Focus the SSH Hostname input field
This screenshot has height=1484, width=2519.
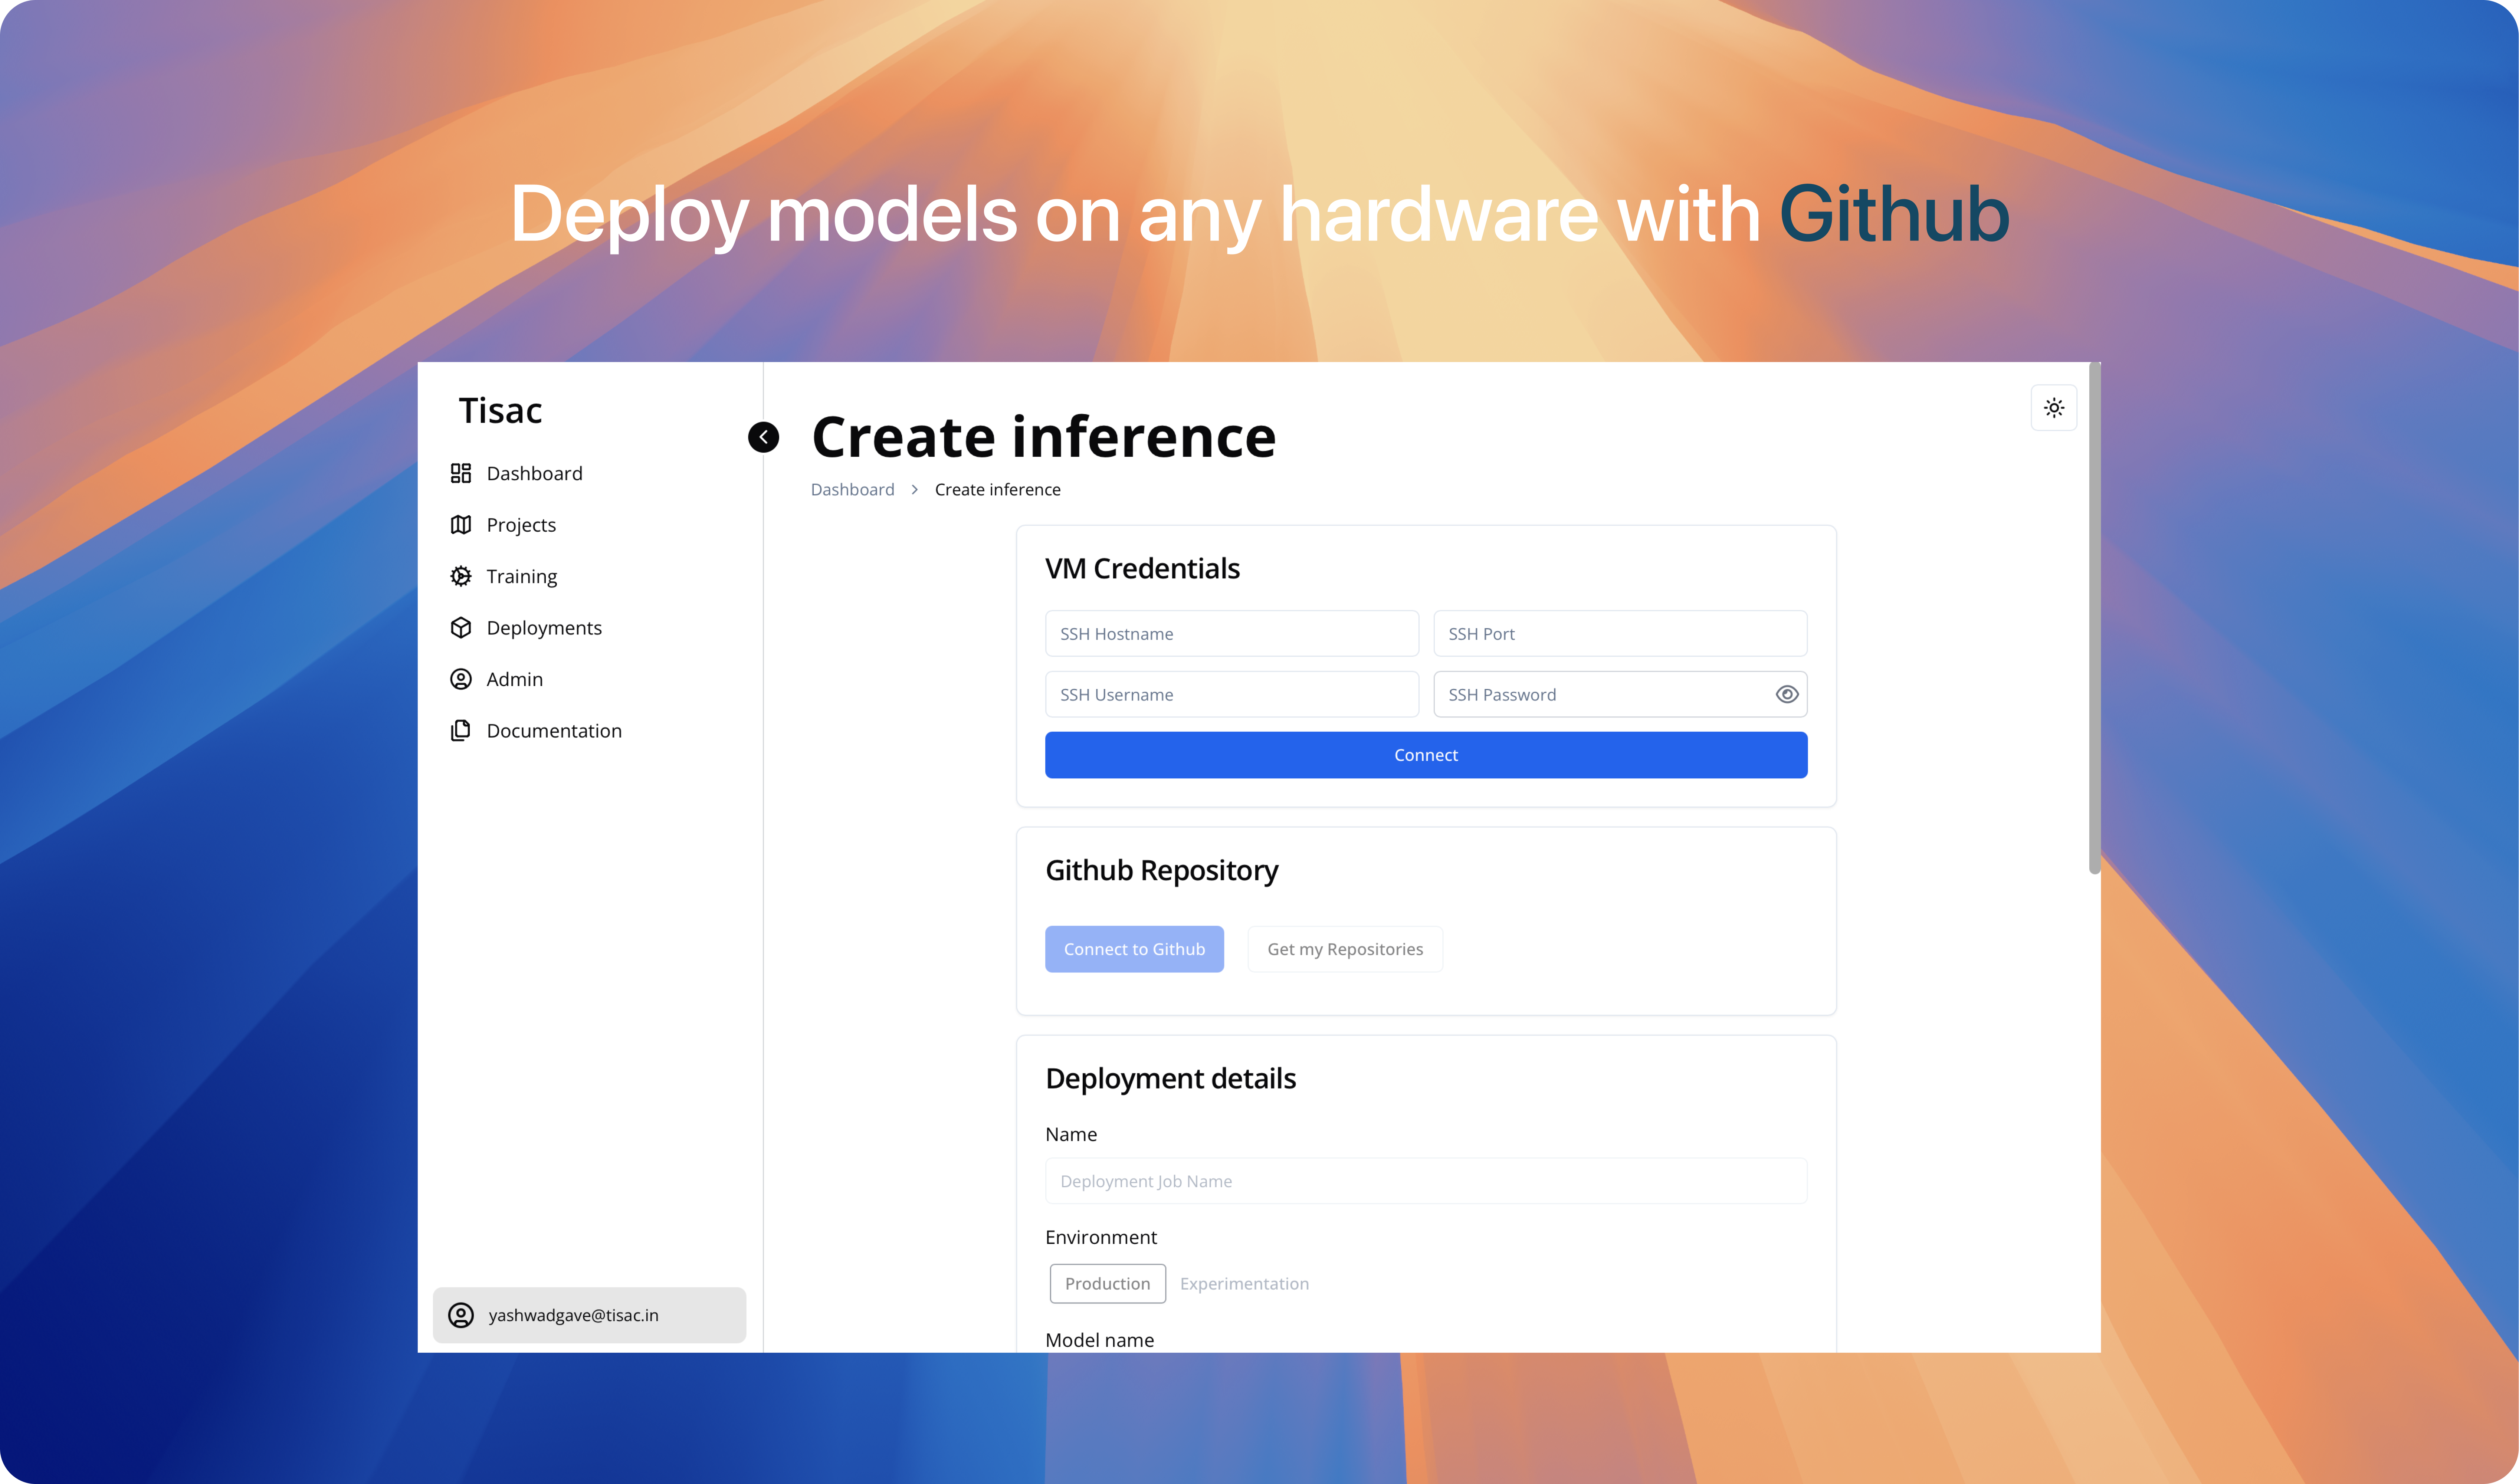(x=1231, y=633)
